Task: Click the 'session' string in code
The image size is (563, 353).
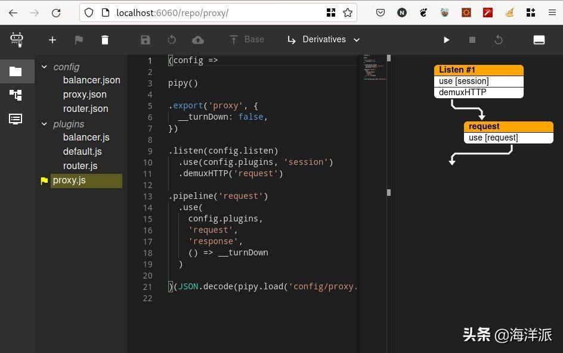Action: pos(306,163)
